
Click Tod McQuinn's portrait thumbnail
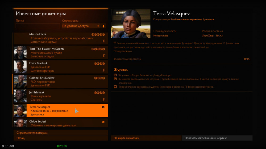pyautogui.click(x=20, y=52)
